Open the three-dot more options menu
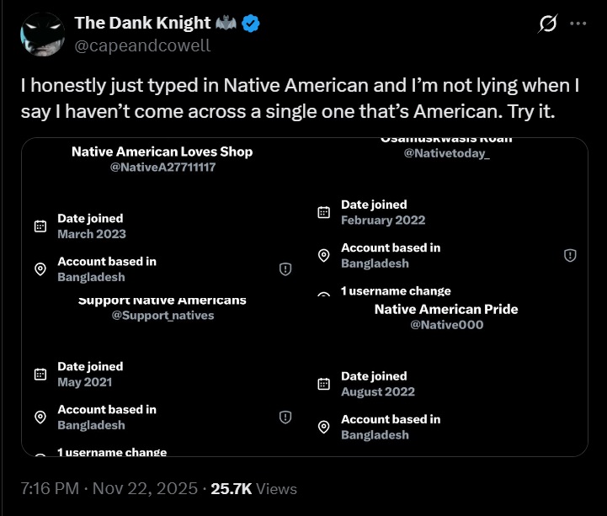Viewport: 607px width, 516px height. [x=578, y=24]
